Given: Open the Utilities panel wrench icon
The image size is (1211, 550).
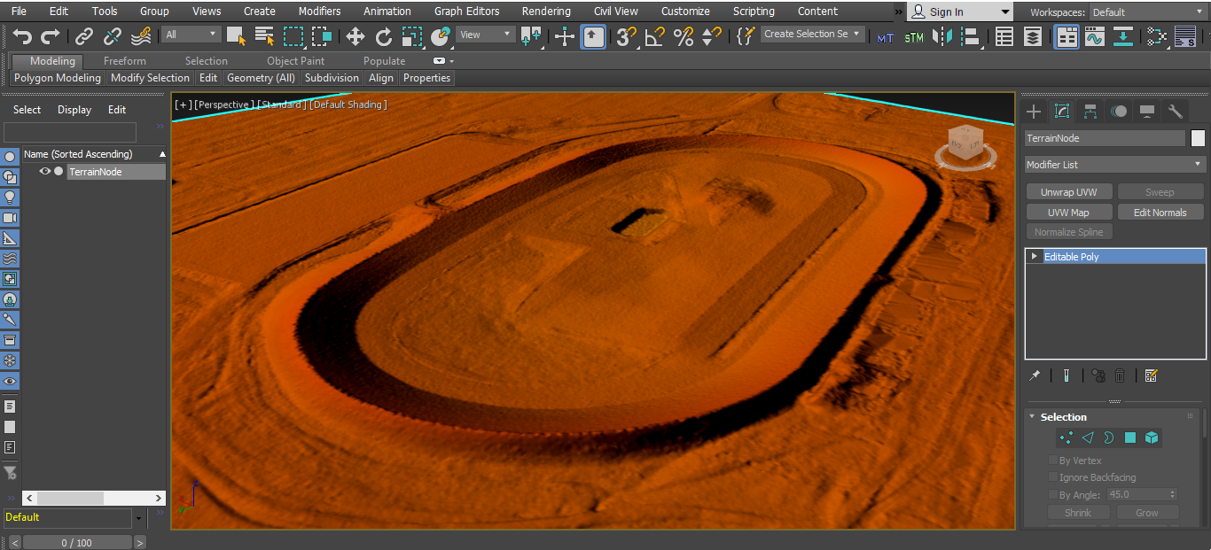Looking at the screenshot, I should pos(1176,111).
